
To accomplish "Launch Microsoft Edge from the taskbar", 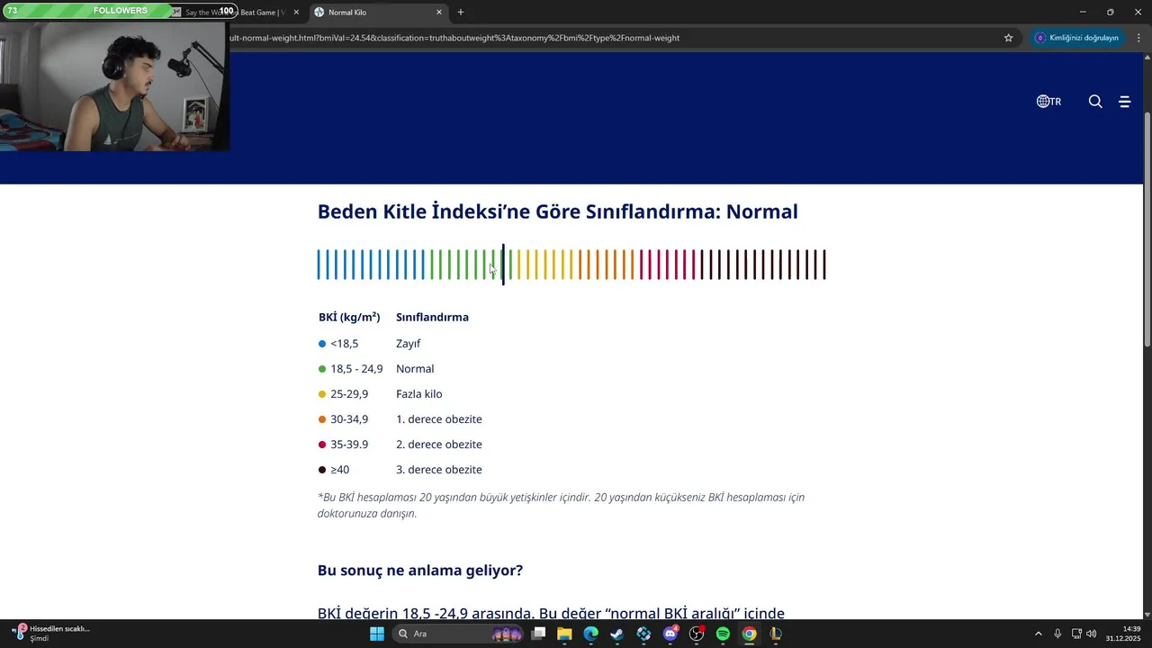I will pos(590,634).
